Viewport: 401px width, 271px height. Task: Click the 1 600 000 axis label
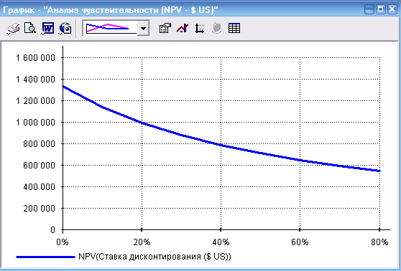[x=35, y=58]
